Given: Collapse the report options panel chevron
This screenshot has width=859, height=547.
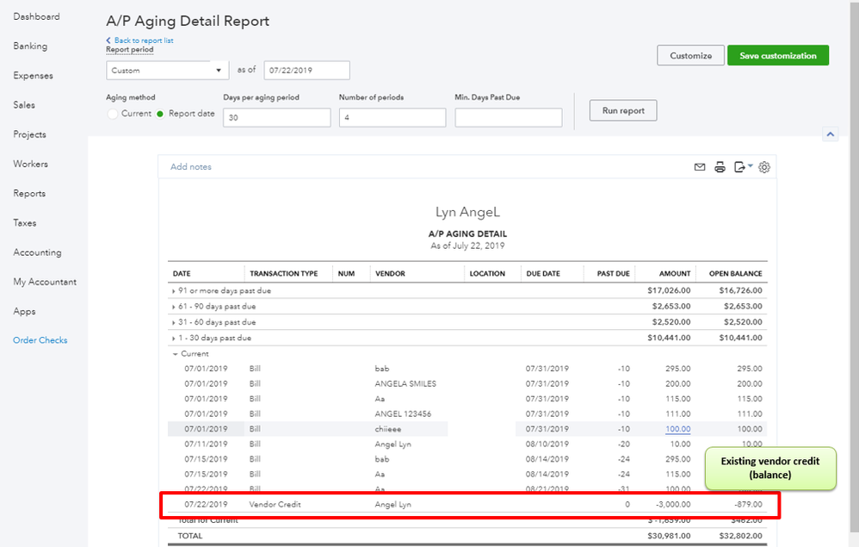Looking at the screenshot, I should [831, 134].
